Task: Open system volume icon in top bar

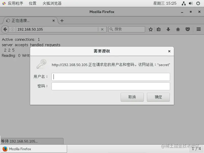Action: [191, 3]
